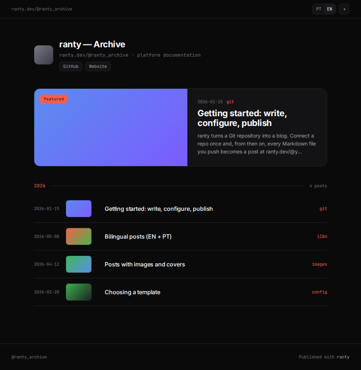Open Bilingual posts (EN + PT) post
Image resolution: width=361 pixels, height=370 pixels.
point(138,236)
